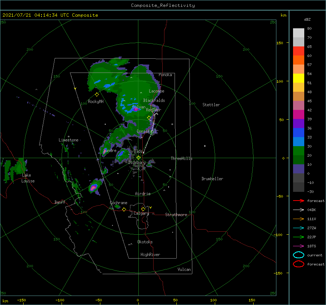Image resolution: width=326 pixels, height=305 pixels.
Task: Select the magenta legend color swatch
Action: [298, 115]
